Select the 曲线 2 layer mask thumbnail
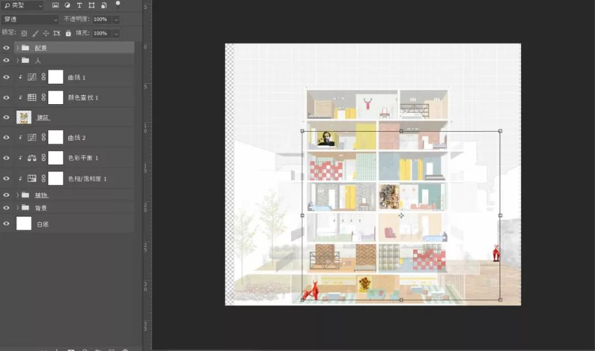595x351 pixels. point(56,137)
